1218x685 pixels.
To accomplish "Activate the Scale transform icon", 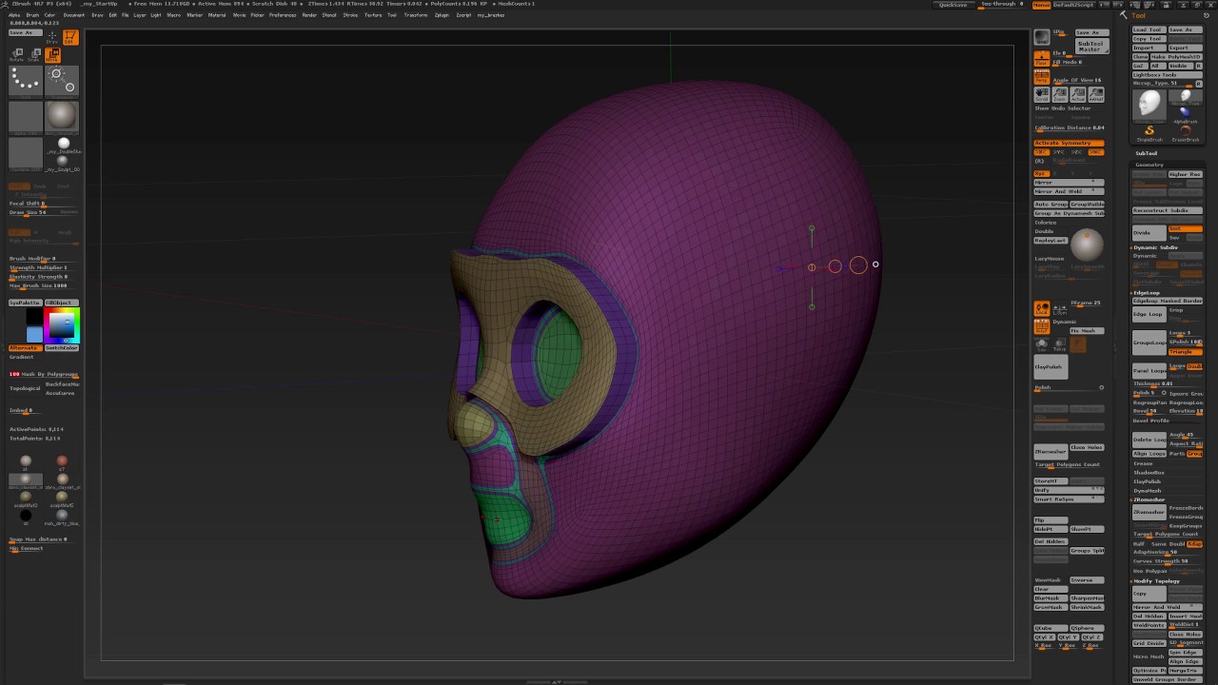I will pos(33,56).
